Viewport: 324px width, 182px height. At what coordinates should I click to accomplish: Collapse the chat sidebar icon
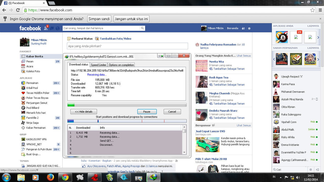tap(317, 170)
